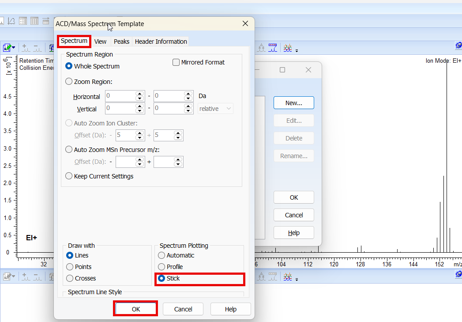Image resolution: width=462 pixels, height=322 pixels.
Task: Choose Crosses under Draw with
Action: click(x=70, y=278)
